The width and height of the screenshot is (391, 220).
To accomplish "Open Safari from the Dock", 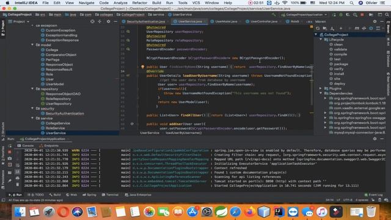I will coord(235,212).
